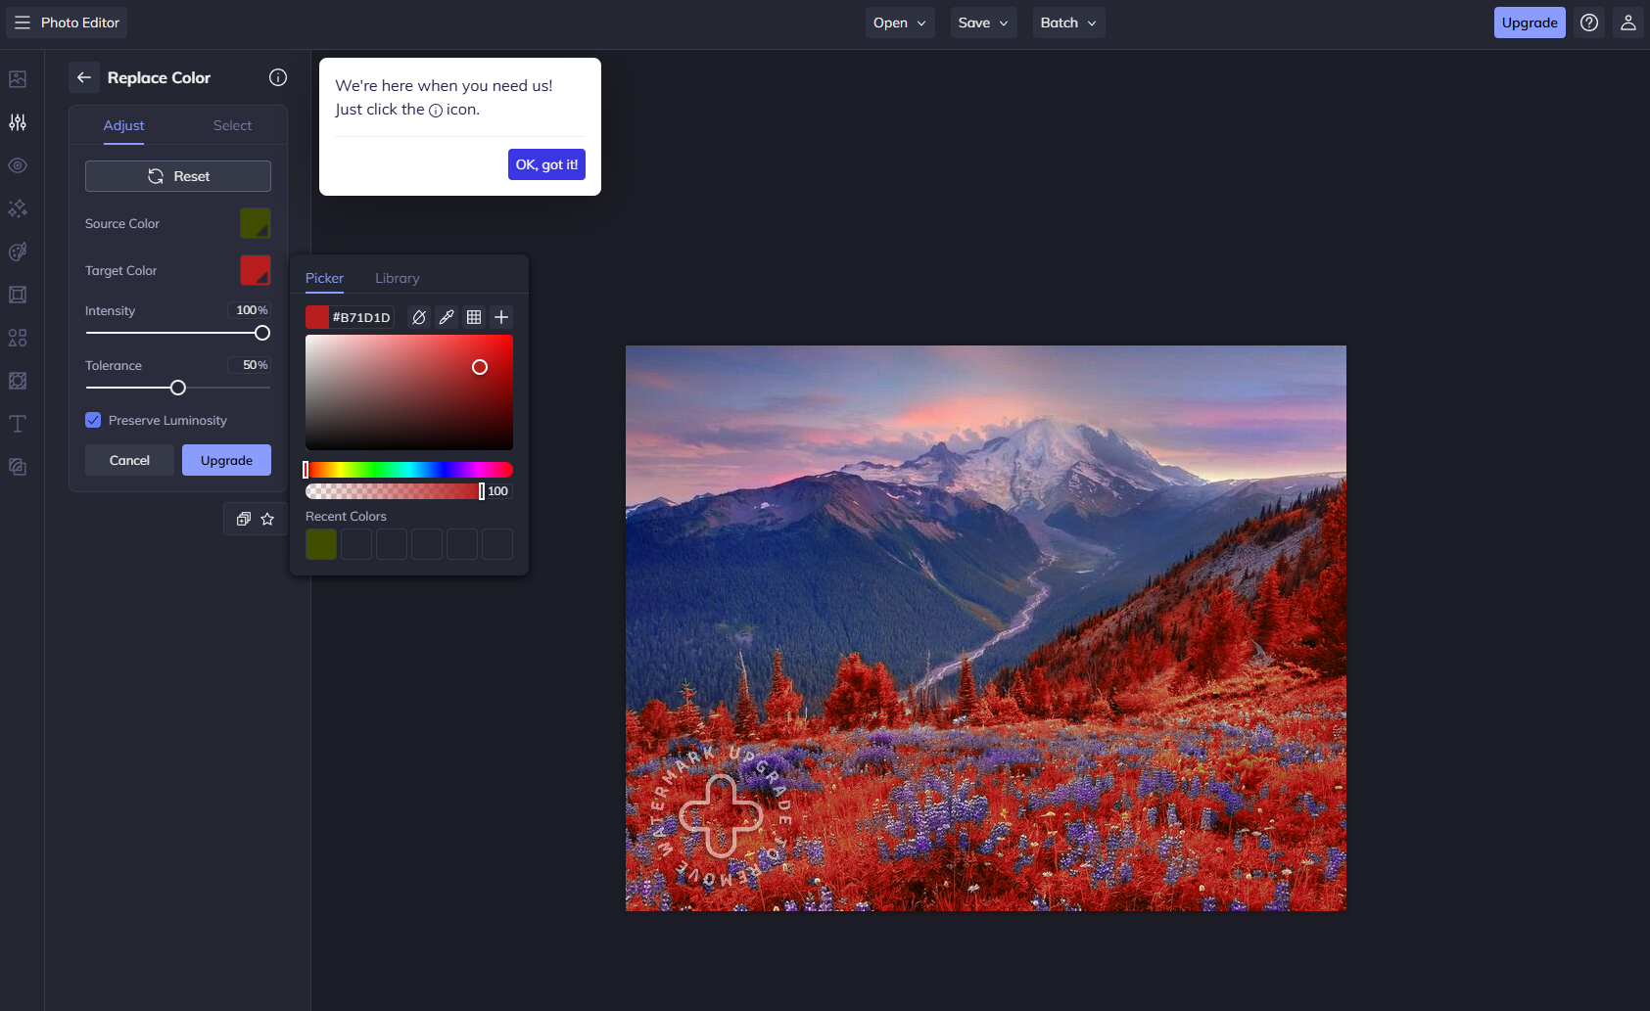Image resolution: width=1650 pixels, height=1011 pixels.
Task: Open the Graphics shapes icon
Action: click(x=18, y=338)
